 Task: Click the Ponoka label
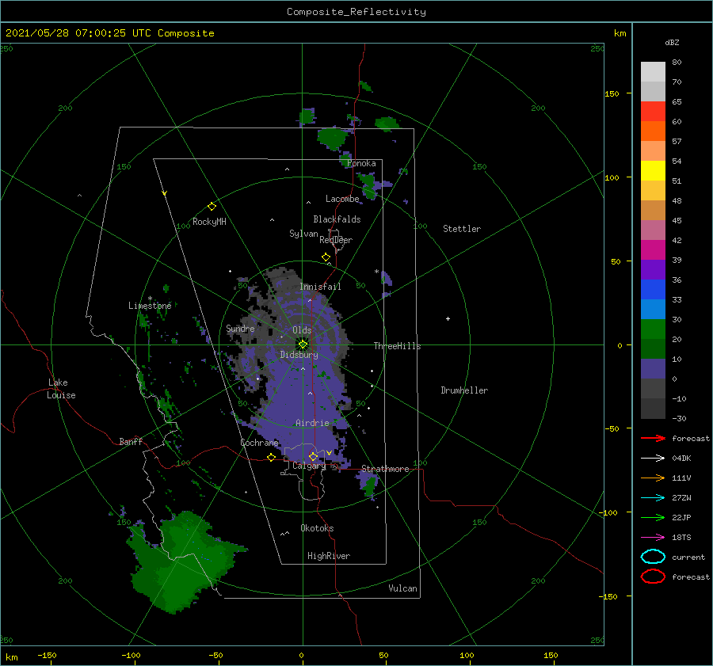pos(361,163)
